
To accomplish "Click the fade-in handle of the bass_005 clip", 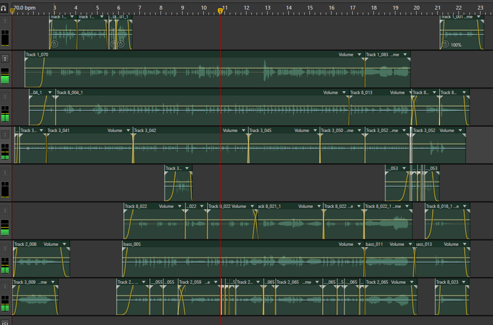I will pyautogui.click(x=124, y=249).
